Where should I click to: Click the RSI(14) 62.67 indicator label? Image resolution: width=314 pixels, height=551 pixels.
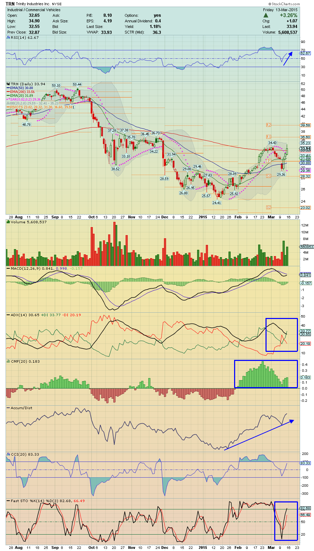24,37
